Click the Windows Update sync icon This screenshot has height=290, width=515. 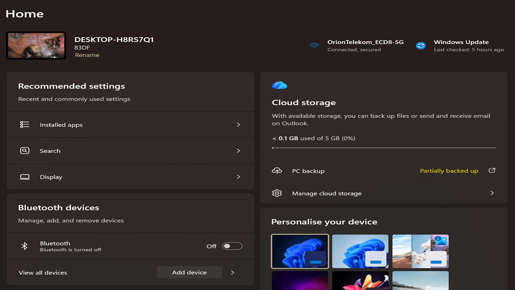point(421,46)
